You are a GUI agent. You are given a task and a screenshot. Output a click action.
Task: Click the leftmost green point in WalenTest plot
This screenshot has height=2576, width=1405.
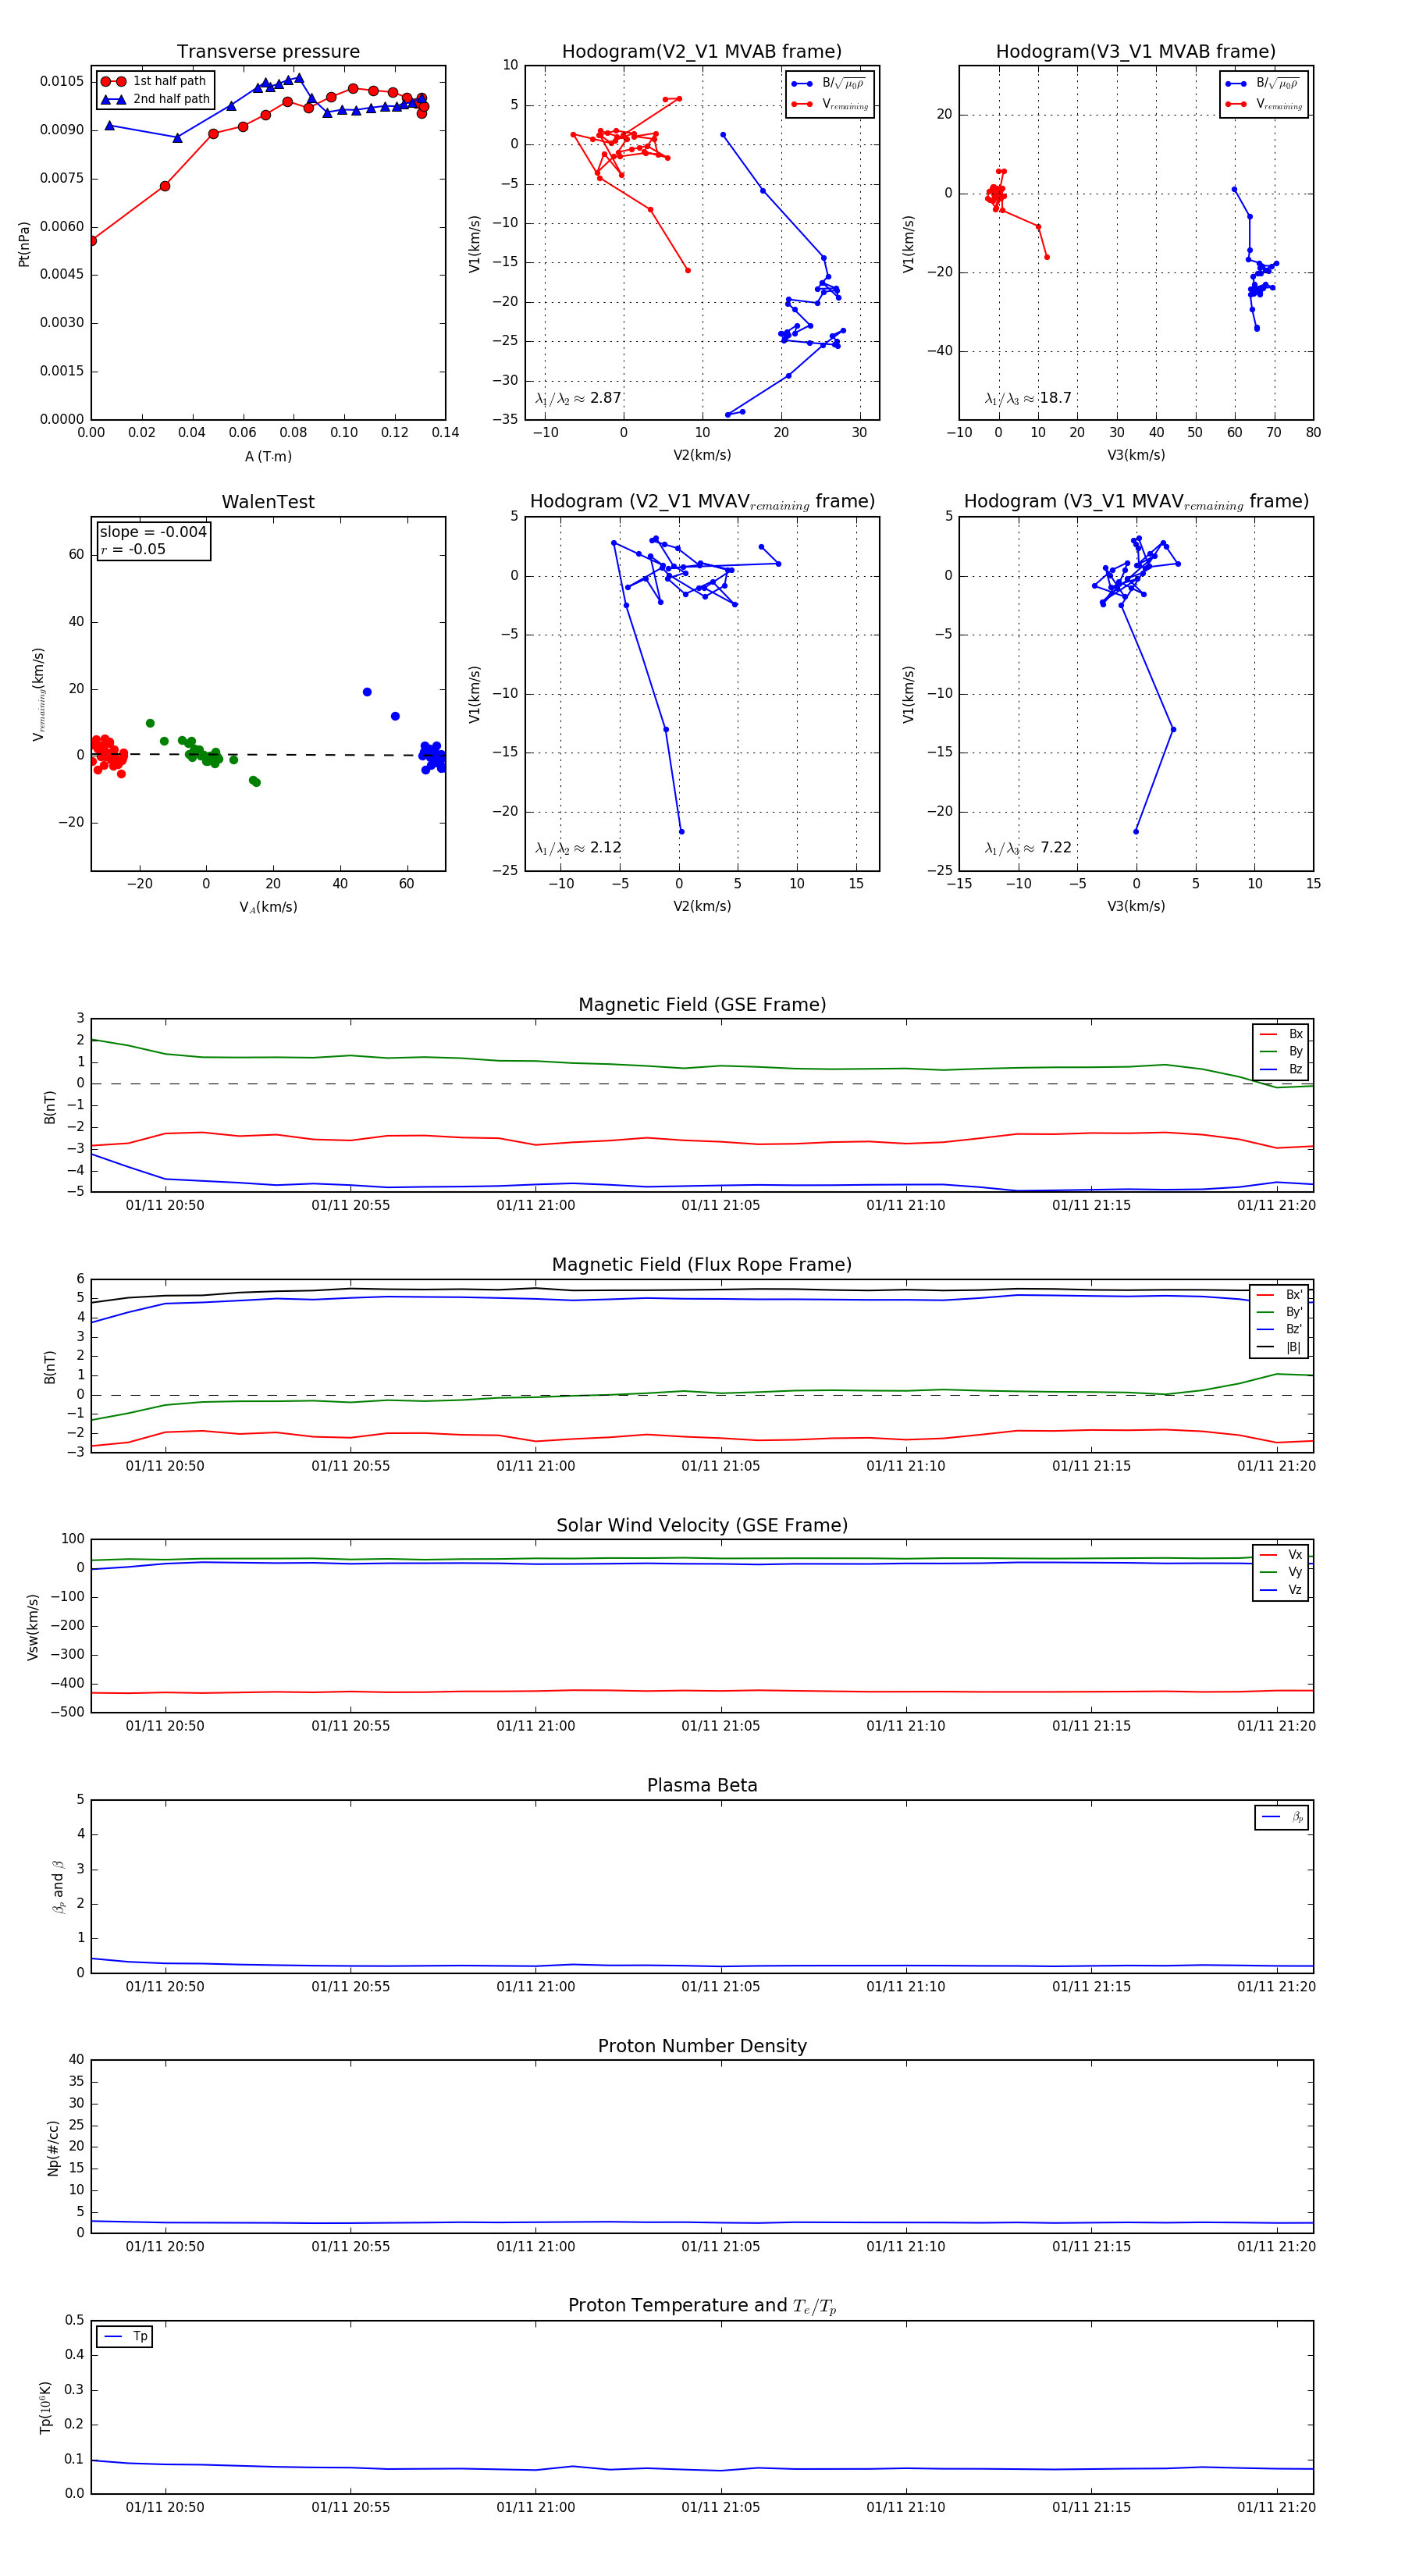tap(150, 723)
